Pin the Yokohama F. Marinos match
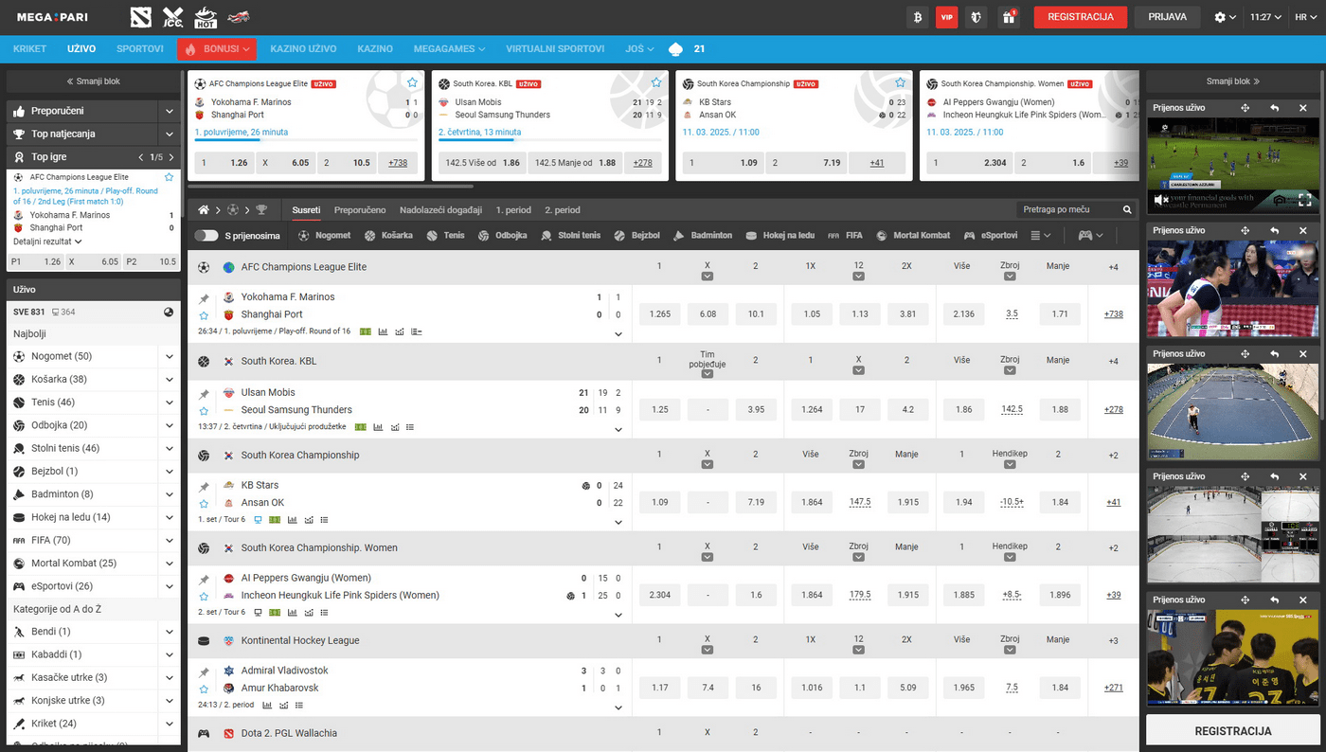Viewport: 1326px width, 752px height. click(x=204, y=298)
